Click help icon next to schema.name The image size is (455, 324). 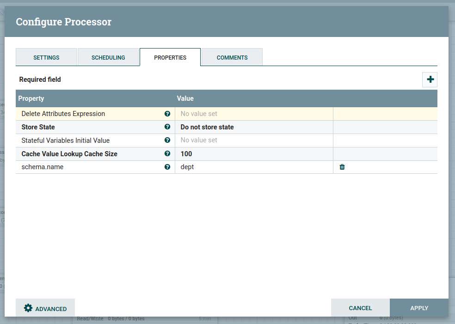coord(167,167)
